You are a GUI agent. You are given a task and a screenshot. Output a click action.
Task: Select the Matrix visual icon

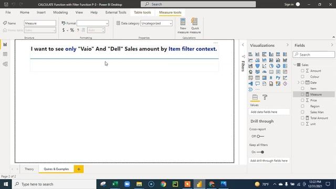click(265, 78)
